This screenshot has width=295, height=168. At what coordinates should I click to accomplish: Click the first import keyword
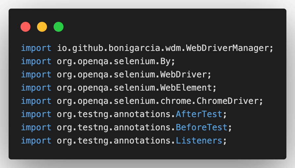pyautogui.click(x=36, y=48)
